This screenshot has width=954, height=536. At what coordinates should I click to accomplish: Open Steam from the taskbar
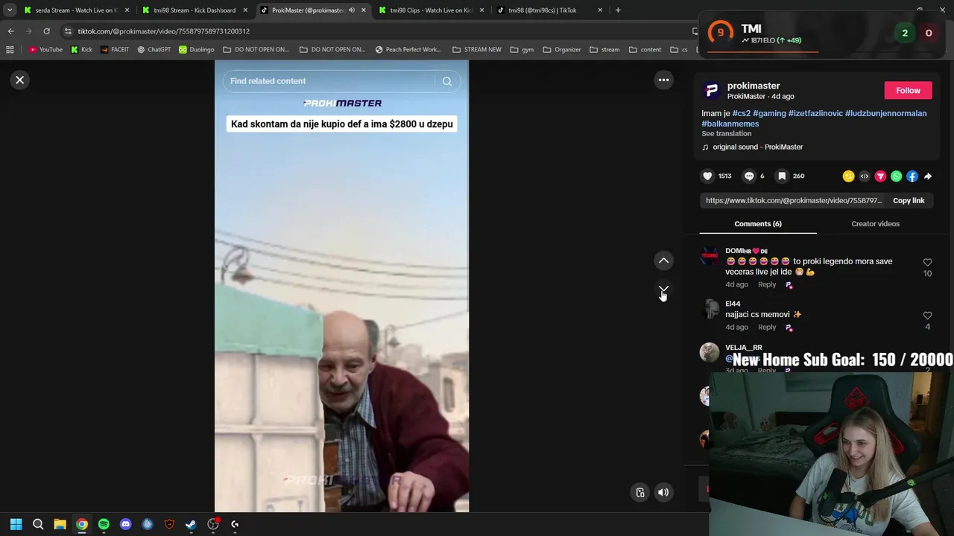pyautogui.click(x=191, y=524)
